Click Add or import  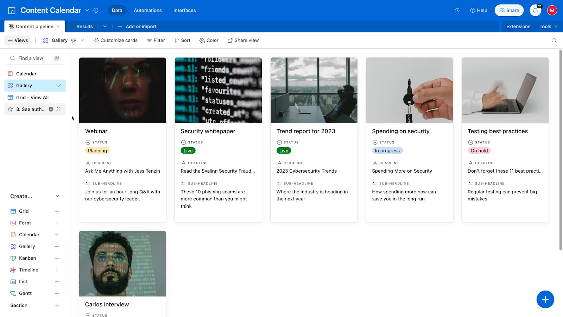coord(137,26)
